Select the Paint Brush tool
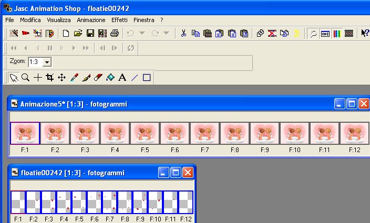Image resolution: width=370 pixels, height=223 pixels. pyautogui.click(x=86, y=78)
